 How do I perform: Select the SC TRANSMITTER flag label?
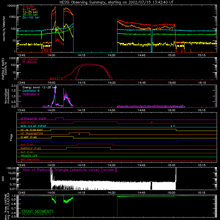32,134
